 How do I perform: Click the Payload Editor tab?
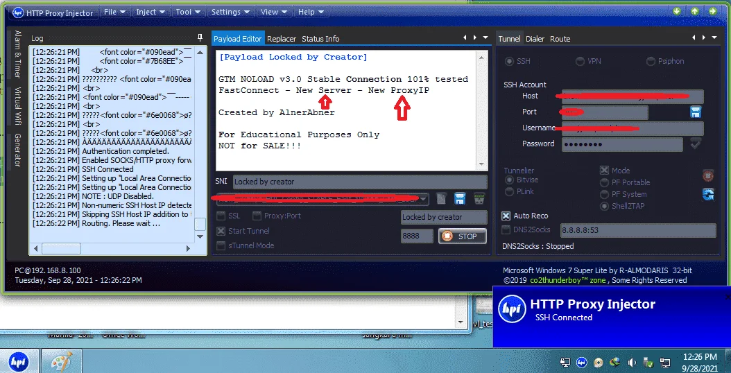pos(238,39)
